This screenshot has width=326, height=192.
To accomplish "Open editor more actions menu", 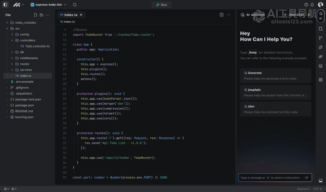I will (229, 15).
